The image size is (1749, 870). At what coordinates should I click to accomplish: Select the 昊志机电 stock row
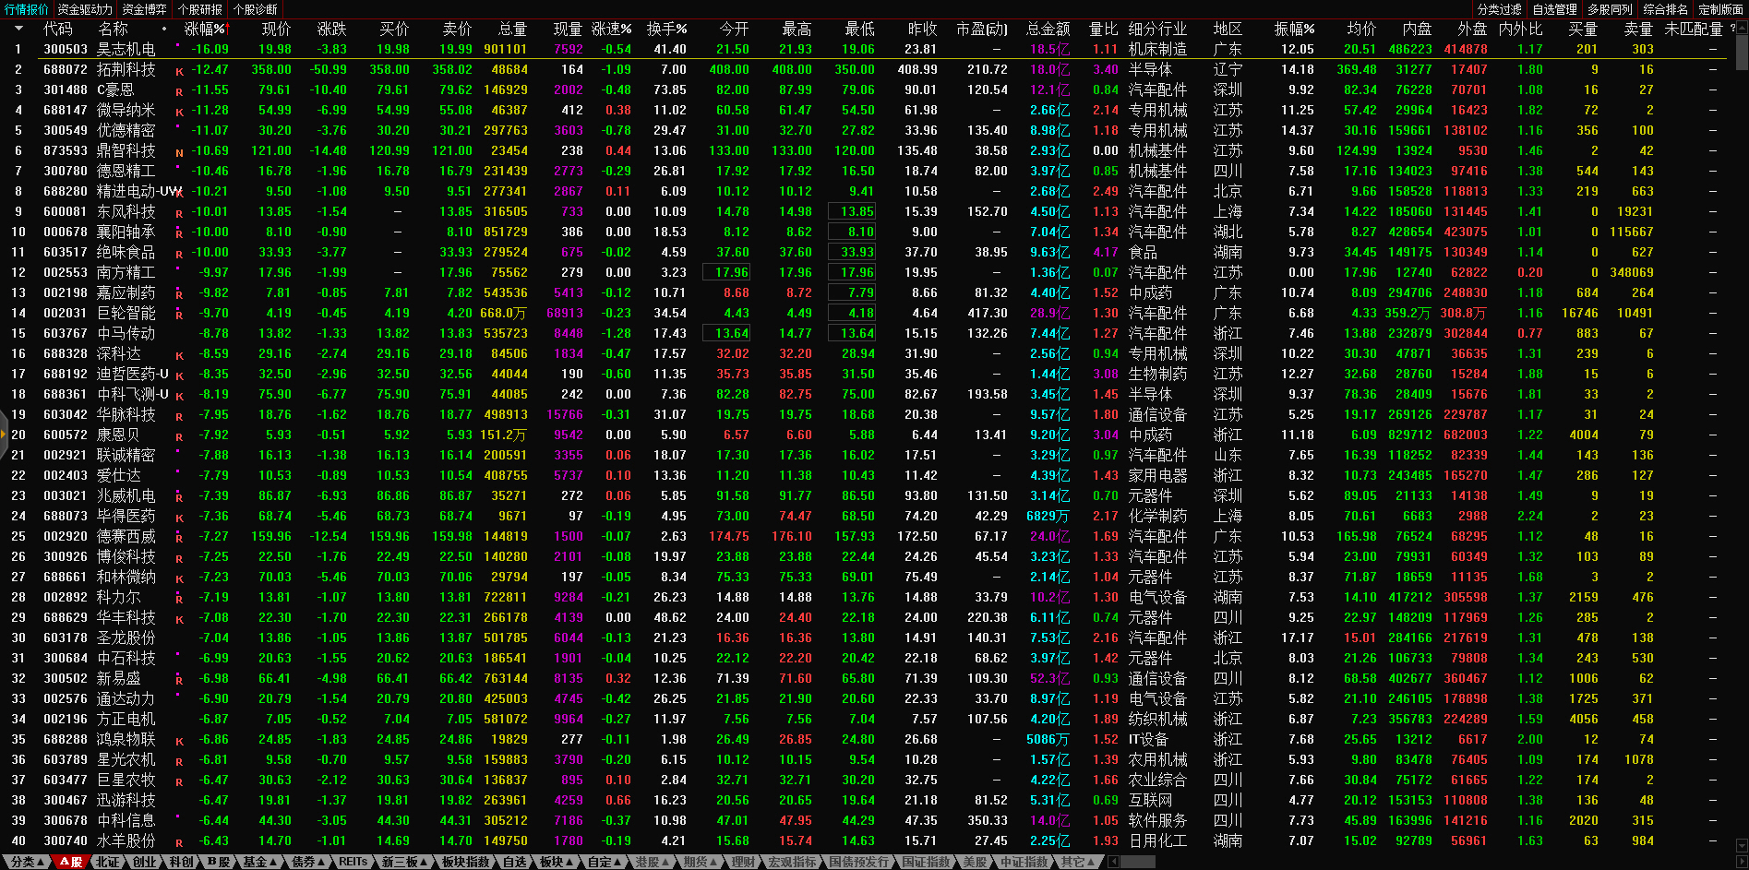tap(126, 49)
